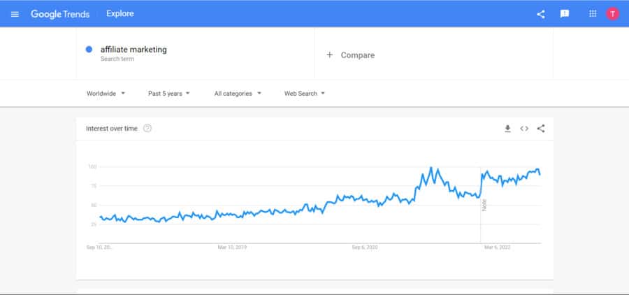Edit the affiliate marketing search term
Screen dimensions: 629x295
tap(133, 50)
